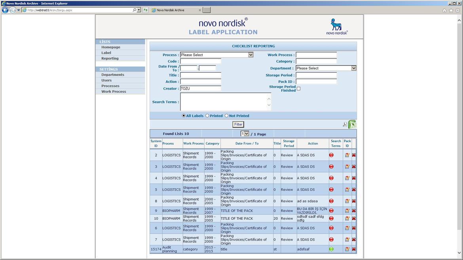This screenshot has width=463, height=260.
Task: Click the green status circle for System ID 15174
Action: pyautogui.click(x=331, y=249)
